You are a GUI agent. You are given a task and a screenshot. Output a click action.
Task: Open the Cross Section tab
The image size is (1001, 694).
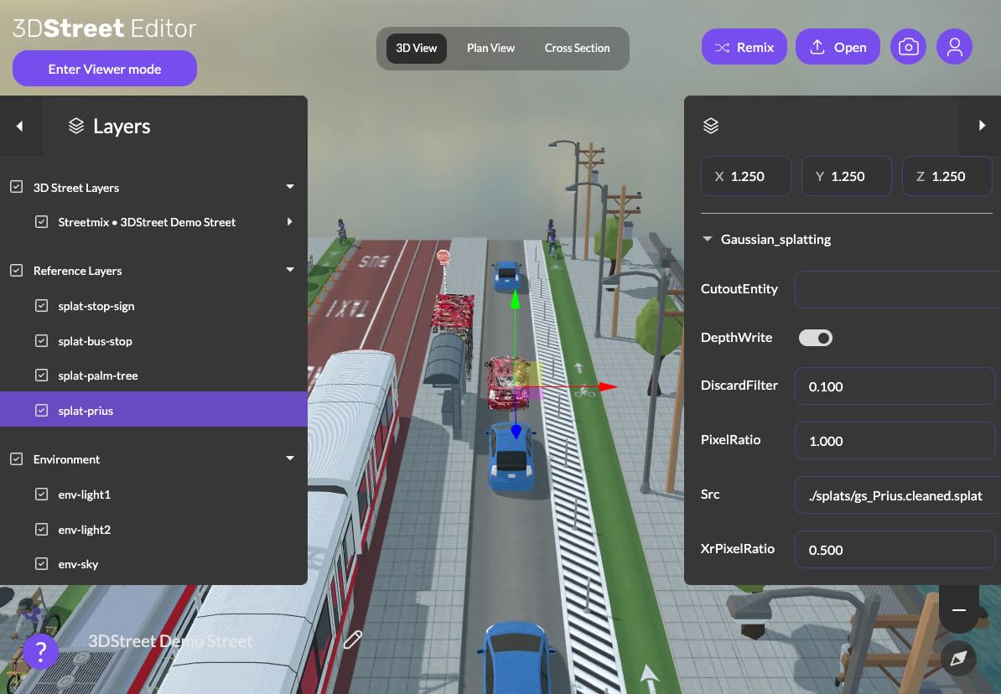(x=577, y=48)
